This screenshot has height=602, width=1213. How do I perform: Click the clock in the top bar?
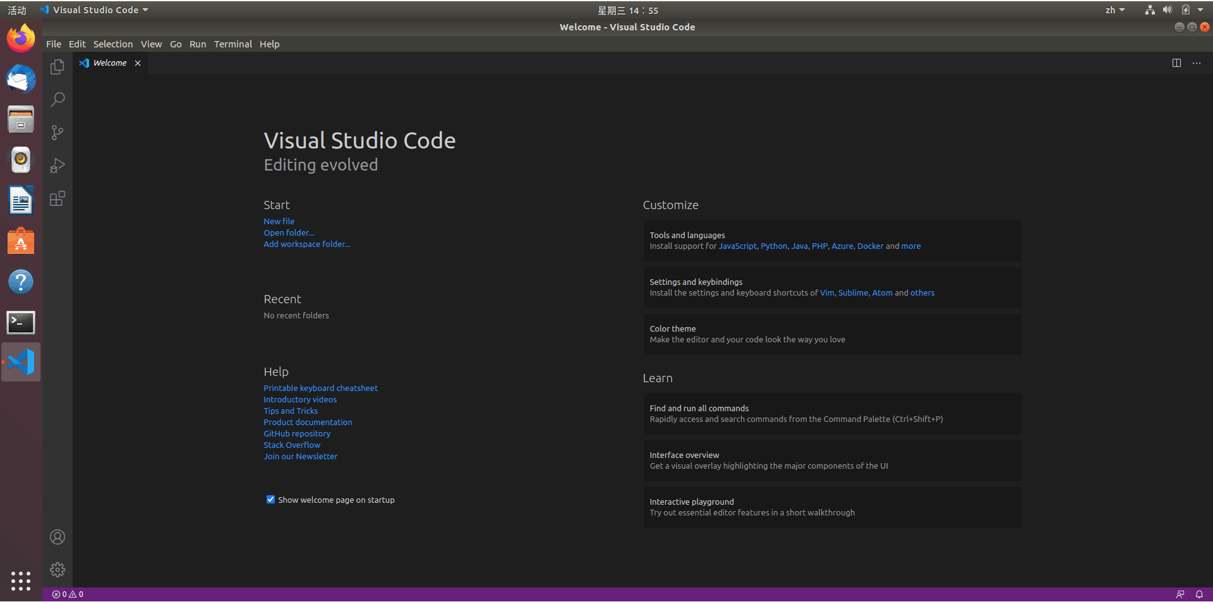[628, 10]
